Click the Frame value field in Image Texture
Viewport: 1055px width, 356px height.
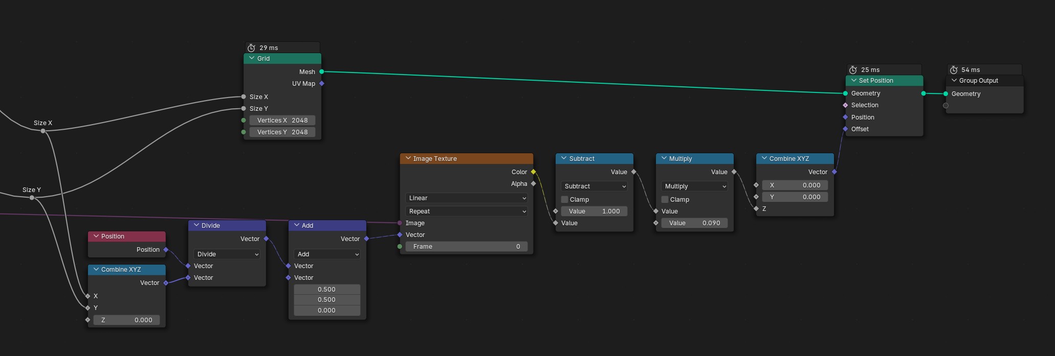(x=467, y=247)
